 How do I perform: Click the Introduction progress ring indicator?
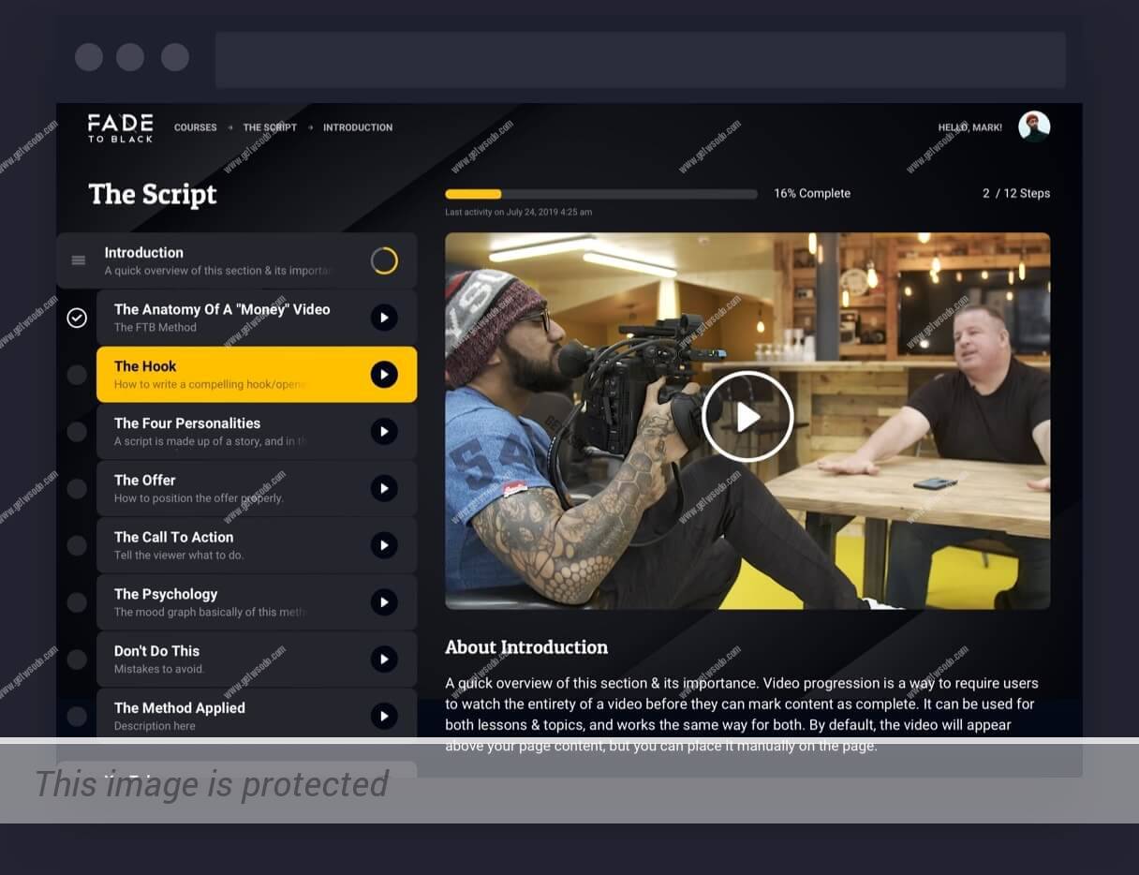tap(384, 260)
